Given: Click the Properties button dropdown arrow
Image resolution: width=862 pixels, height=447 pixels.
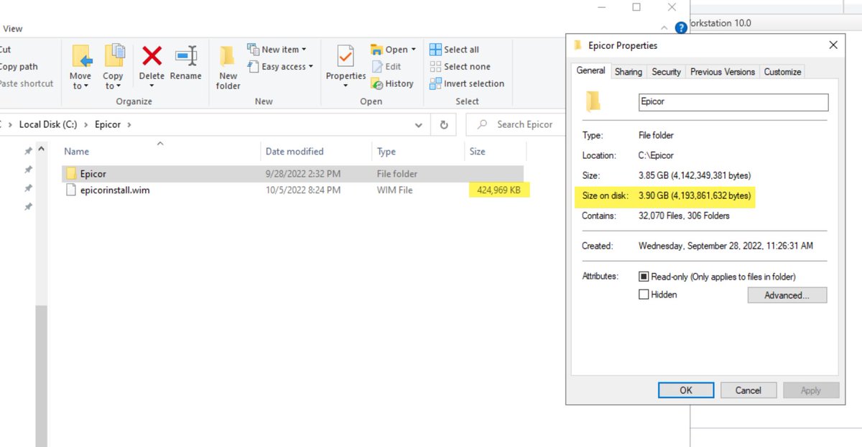Looking at the screenshot, I should click(x=346, y=86).
